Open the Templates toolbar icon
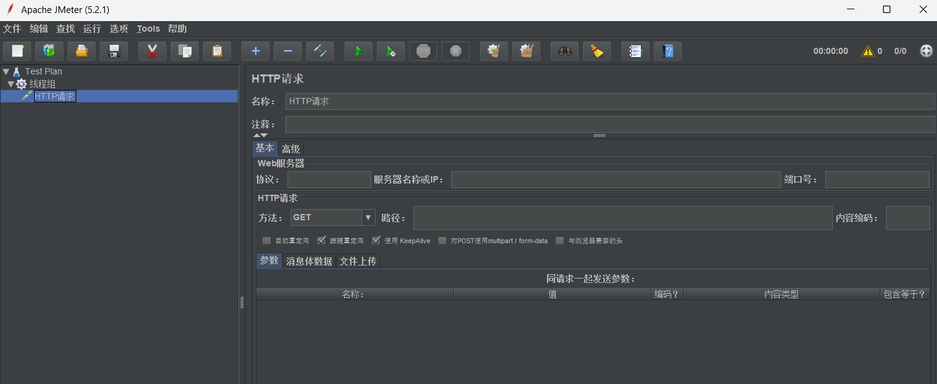 49,51
